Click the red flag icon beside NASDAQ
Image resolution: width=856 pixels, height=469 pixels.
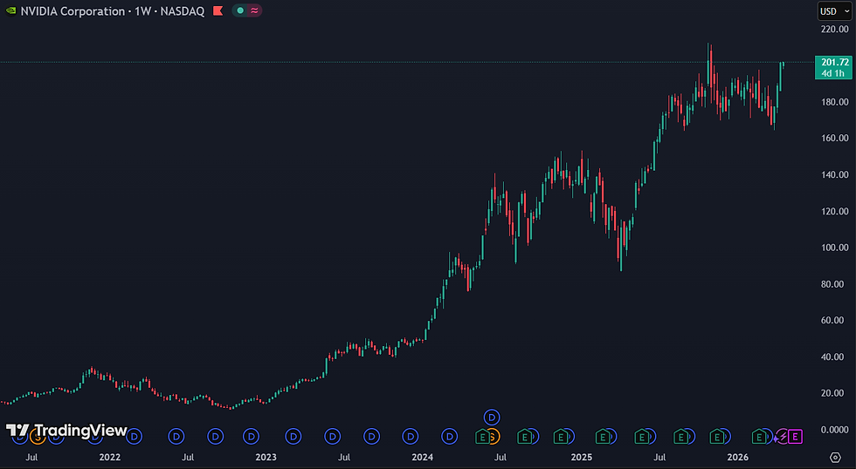[217, 10]
